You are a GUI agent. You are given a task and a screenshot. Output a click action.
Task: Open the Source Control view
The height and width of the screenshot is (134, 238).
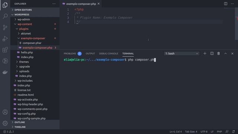(5, 27)
